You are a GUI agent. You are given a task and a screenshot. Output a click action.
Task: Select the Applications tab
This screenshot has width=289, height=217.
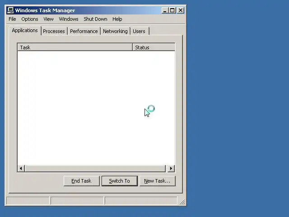25,30
